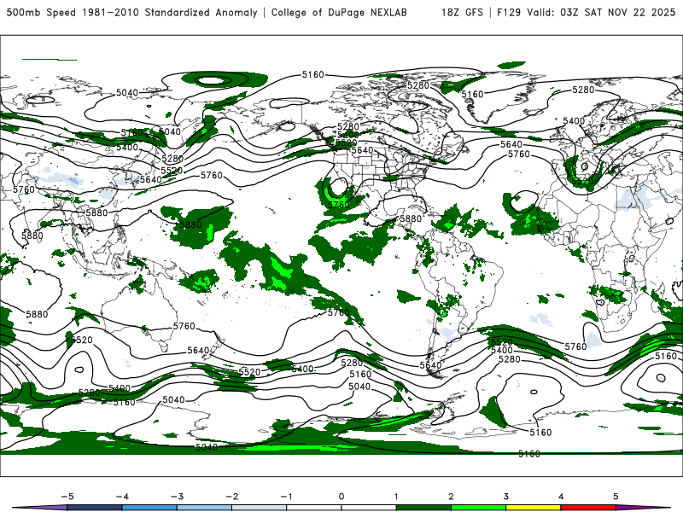
Task: Click the blue colorbar segment between -4 and -3
Action: pos(149,508)
